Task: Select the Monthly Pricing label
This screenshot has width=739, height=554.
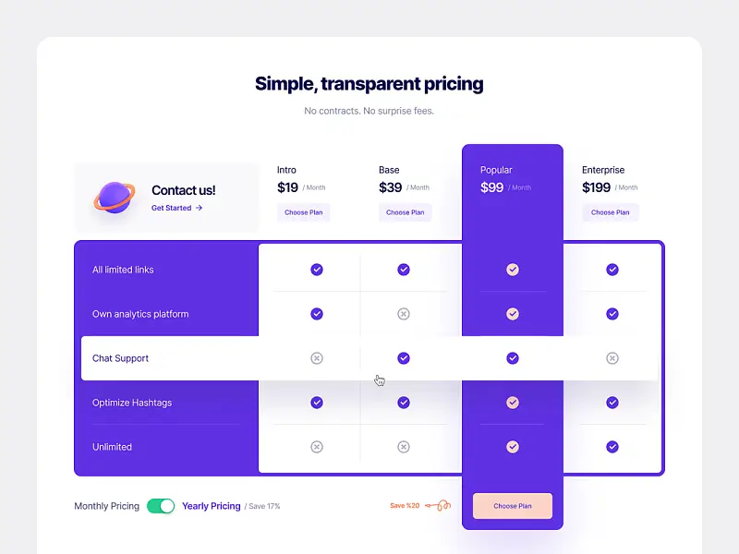Action: 106,506
